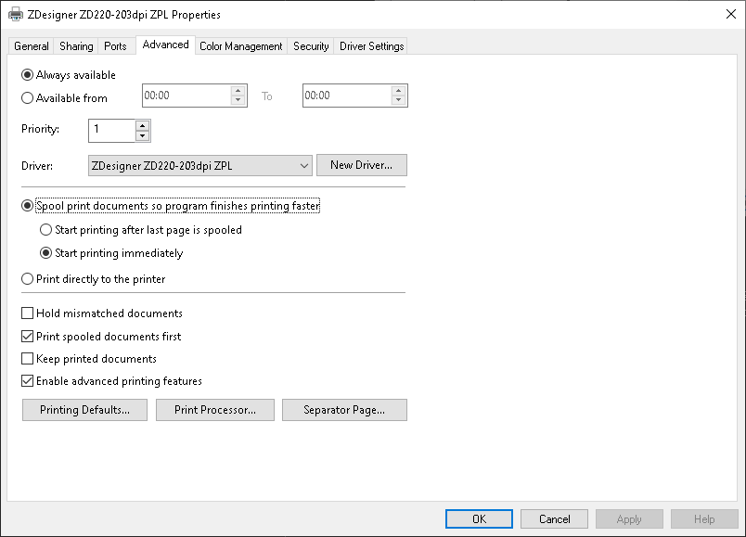Uncheck "Print spooled documents first"
The width and height of the screenshot is (746, 537).
tap(27, 336)
